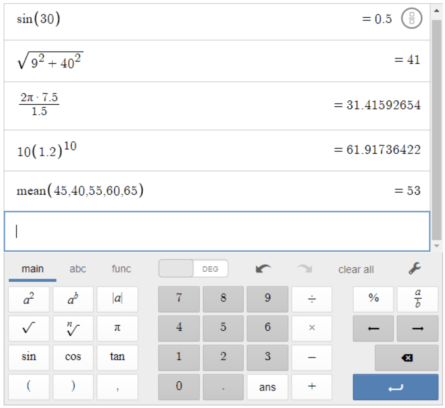Open settings with the wrench icon
The width and height of the screenshot is (445, 408).
click(x=415, y=268)
